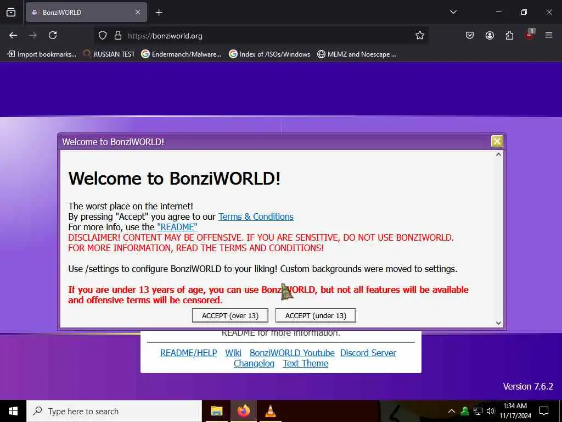Reload the page with refresh icon
The width and height of the screenshot is (562, 422).
53,35
